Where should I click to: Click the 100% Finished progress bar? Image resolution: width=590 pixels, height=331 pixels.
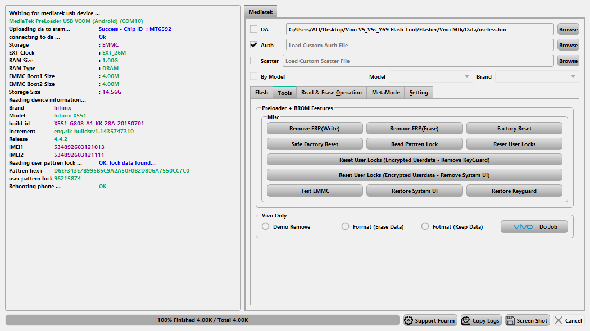coord(202,320)
